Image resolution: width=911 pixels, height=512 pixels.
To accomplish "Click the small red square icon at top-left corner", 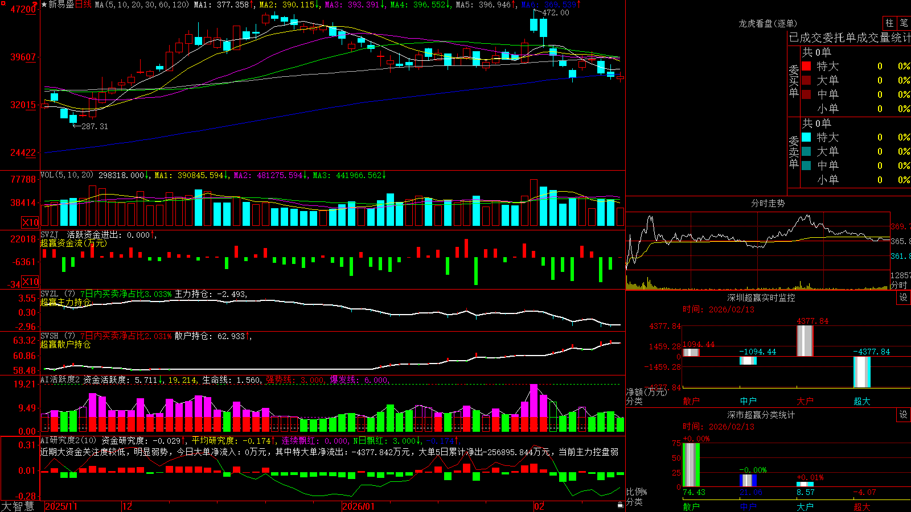I will [2, 2].
